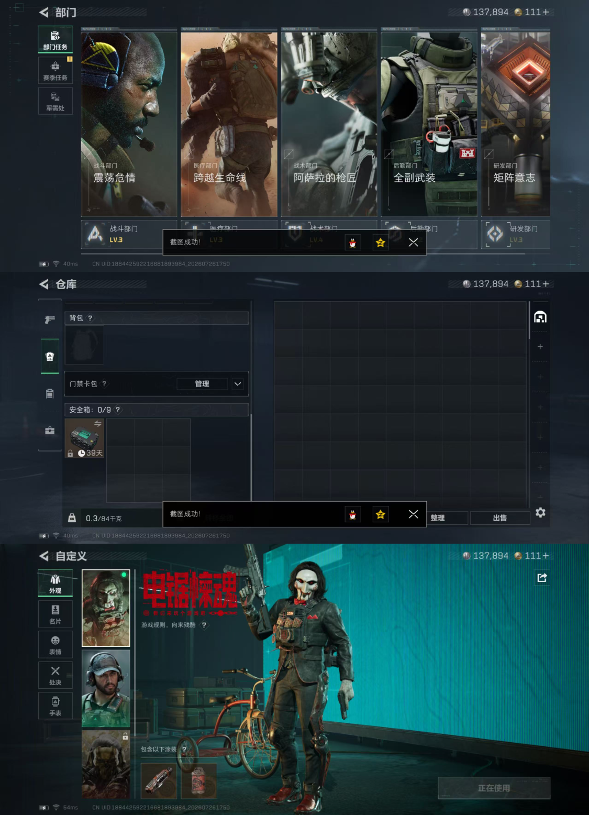
Task: Click the 0.3/84千克 weight lock icon
Action: 72,518
